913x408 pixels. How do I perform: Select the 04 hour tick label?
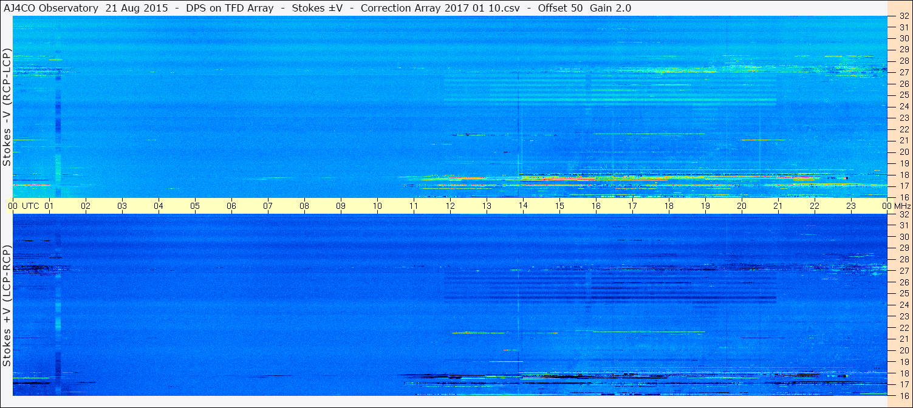(x=159, y=206)
